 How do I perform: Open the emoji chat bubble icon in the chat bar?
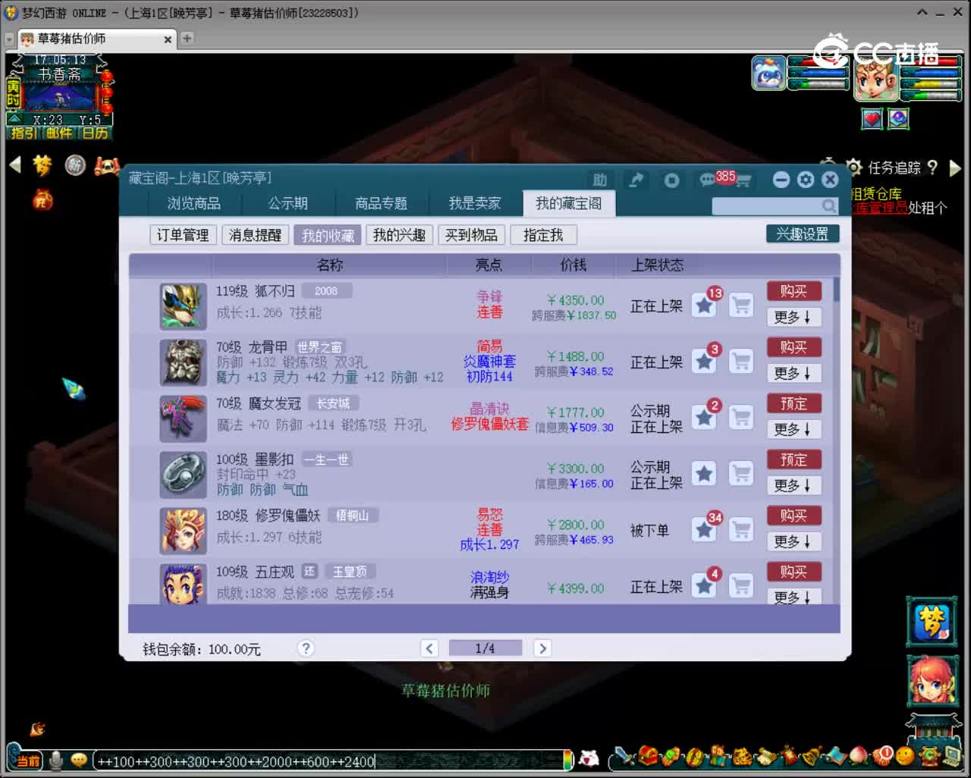click(x=79, y=759)
